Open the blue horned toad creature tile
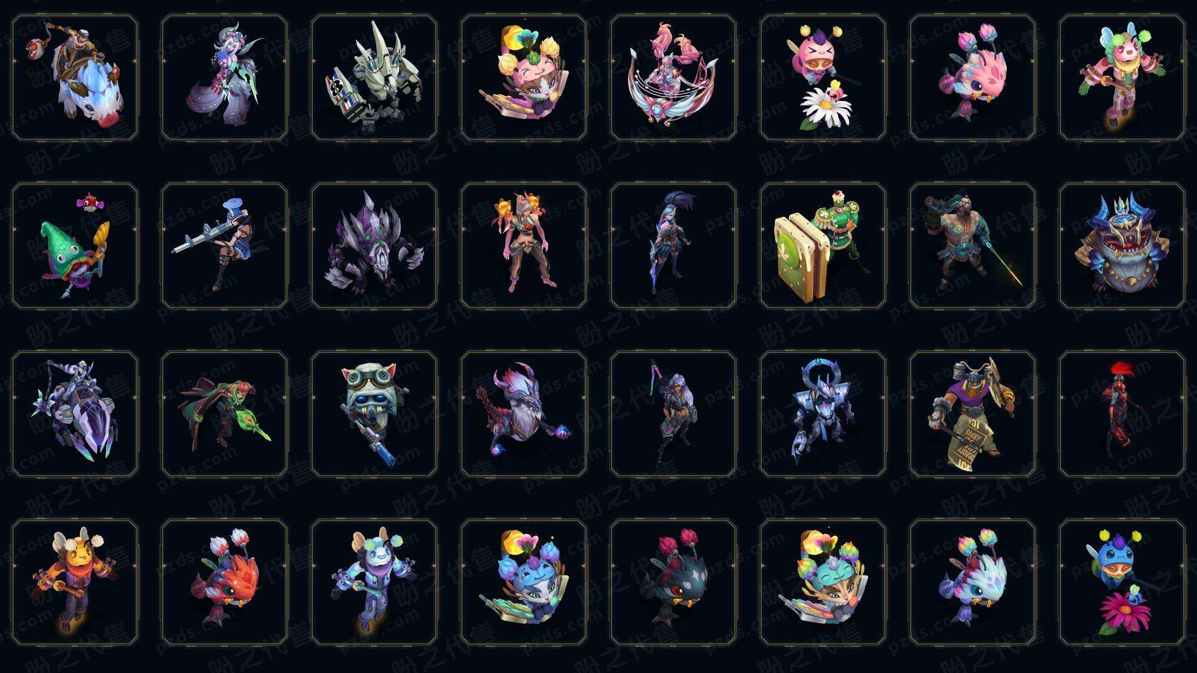 tap(1122, 246)
